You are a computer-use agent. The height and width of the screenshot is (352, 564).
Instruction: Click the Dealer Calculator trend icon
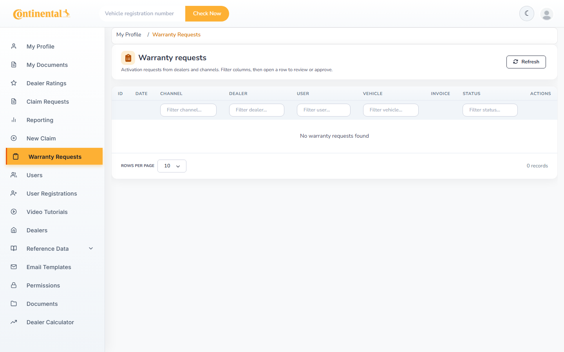(x=14, y=322)
